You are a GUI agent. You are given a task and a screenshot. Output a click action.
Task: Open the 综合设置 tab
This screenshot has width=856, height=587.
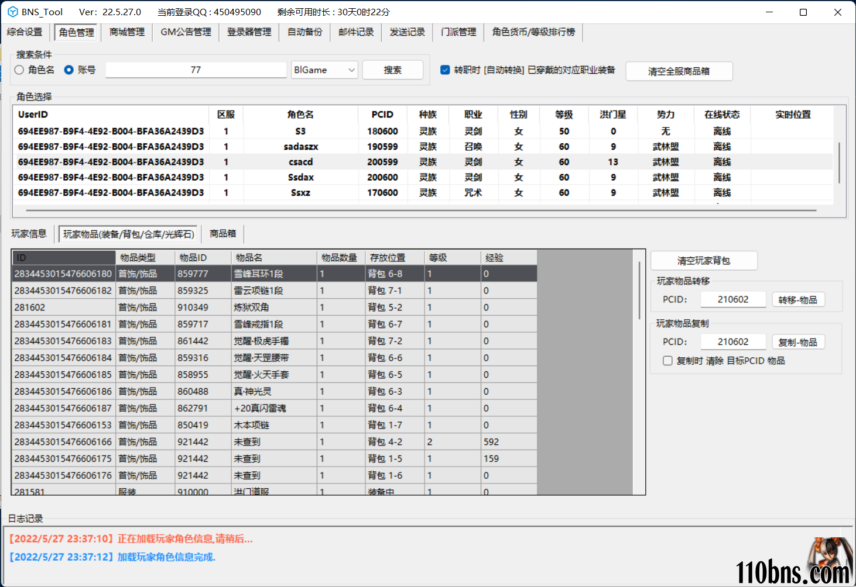click(25, 32)
